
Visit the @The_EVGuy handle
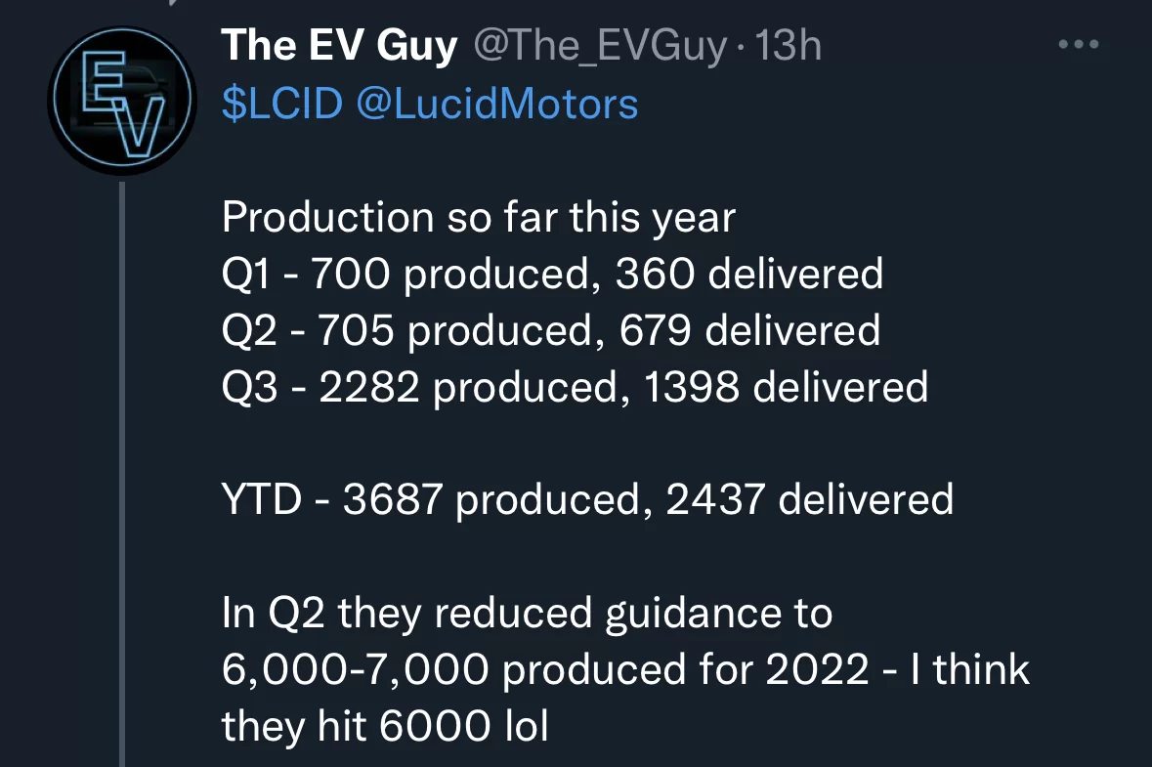[600, 46]
